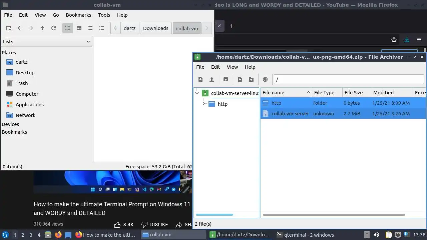Click DISLIKE on the YouTube video
This screenshot has width=427, height=240.
154,225
